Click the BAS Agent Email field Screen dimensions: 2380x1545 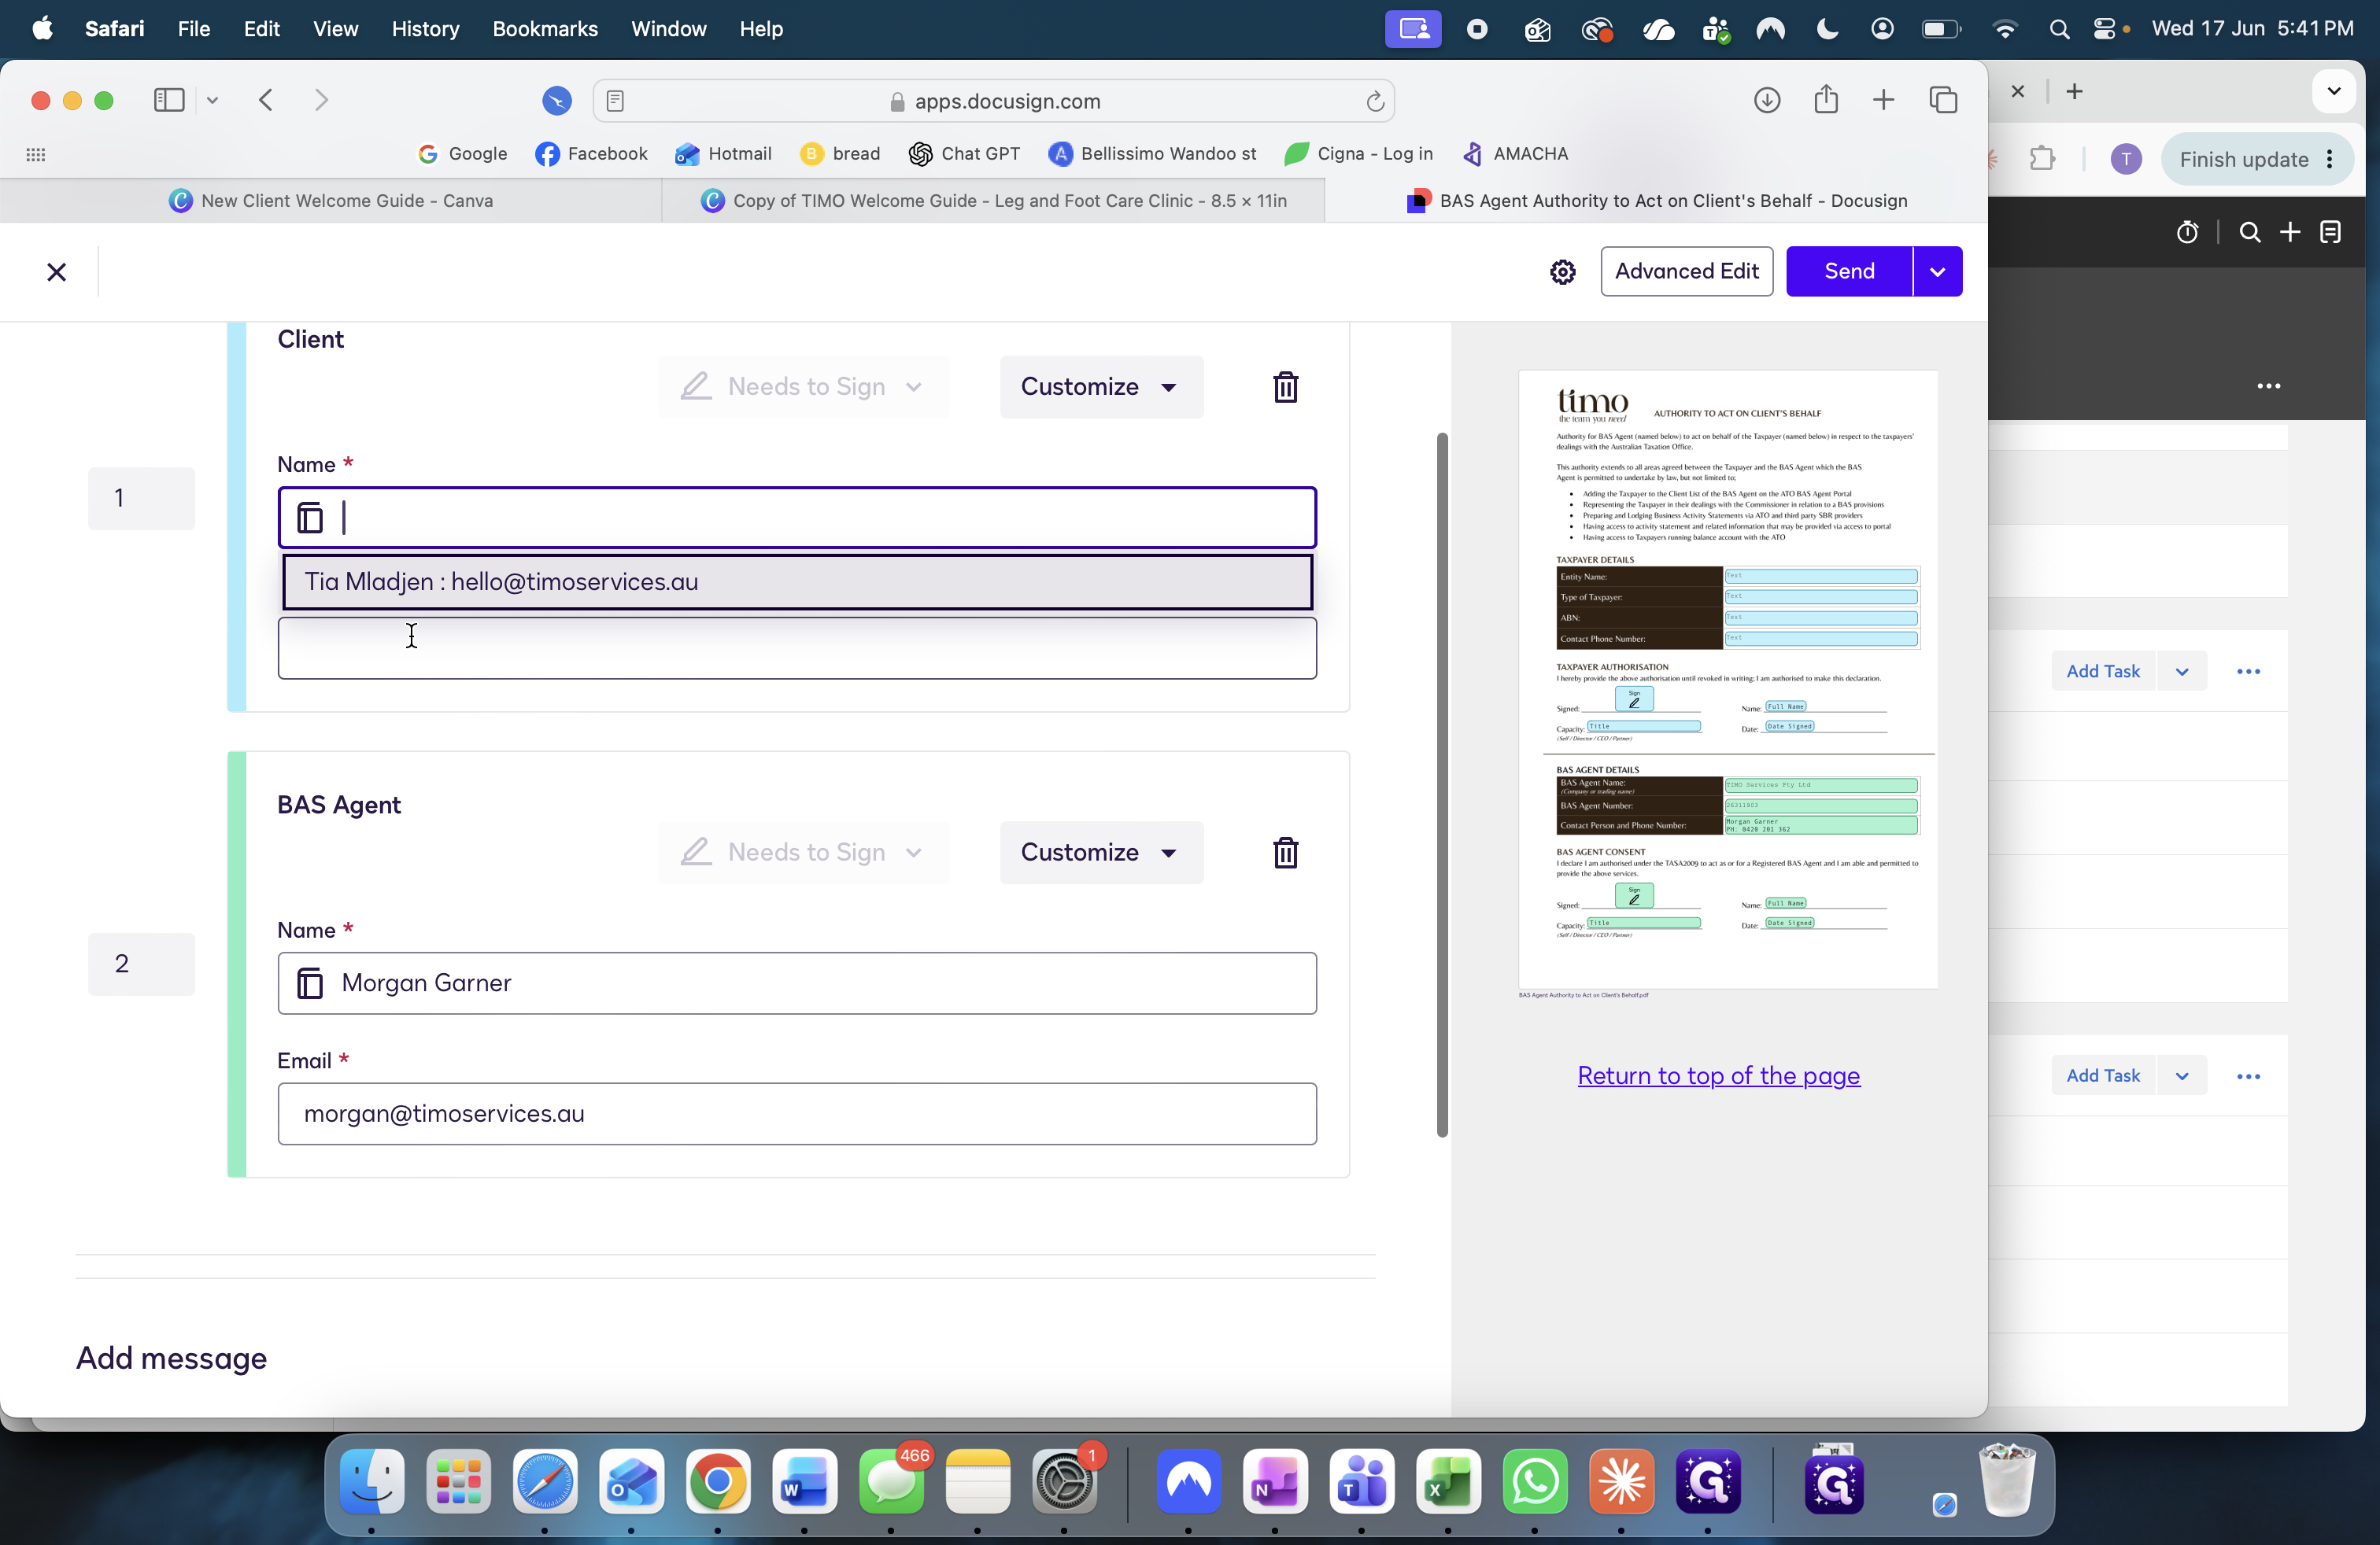coord(797,1113)
